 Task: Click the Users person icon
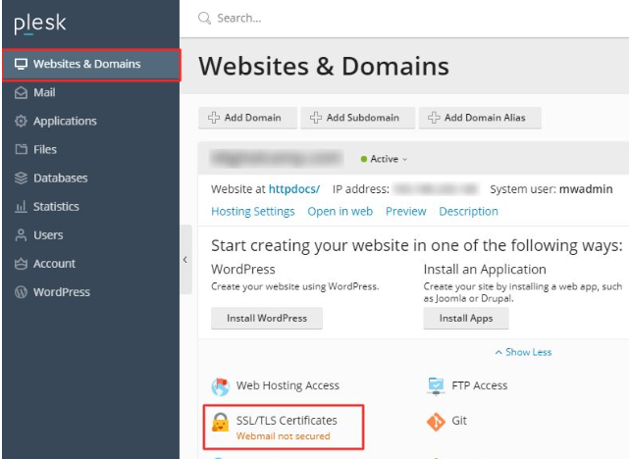click(21, 235)
